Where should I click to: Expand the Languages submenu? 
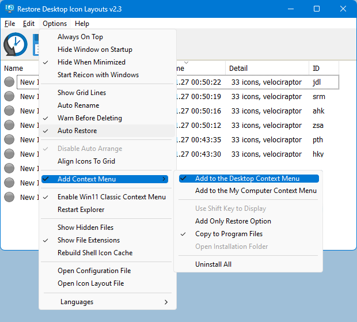click(107, 302)
